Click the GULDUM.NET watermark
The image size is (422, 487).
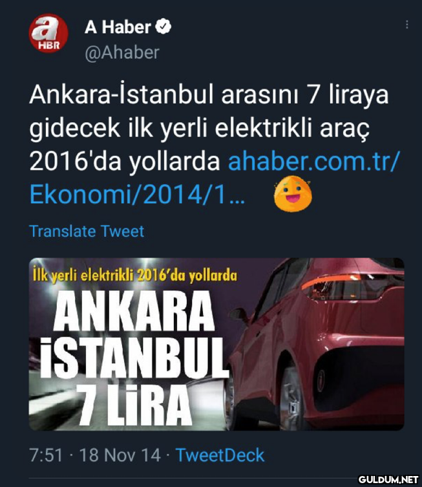388,479
